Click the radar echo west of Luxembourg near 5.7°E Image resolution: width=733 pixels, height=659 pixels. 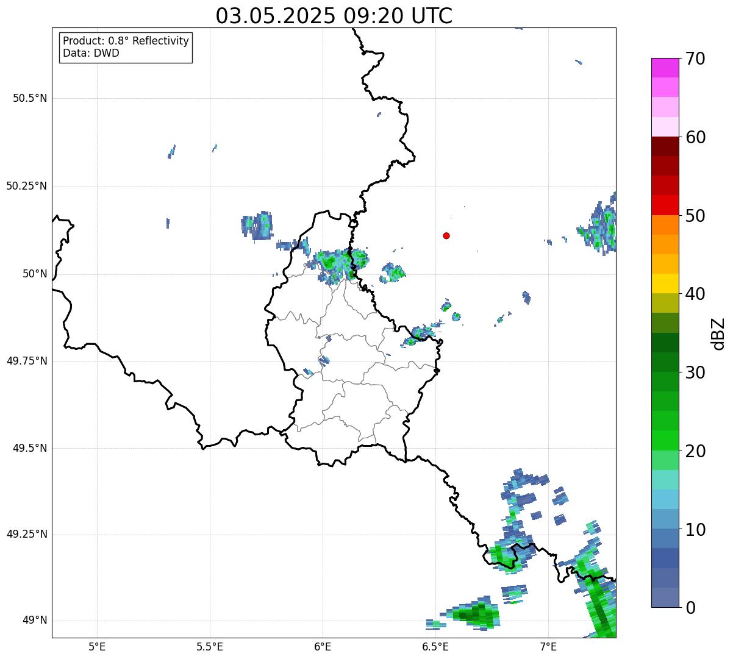257,226
